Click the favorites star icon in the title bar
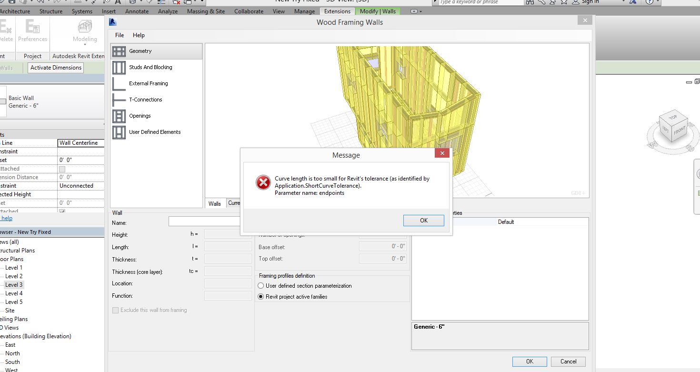 click(563, 2)
